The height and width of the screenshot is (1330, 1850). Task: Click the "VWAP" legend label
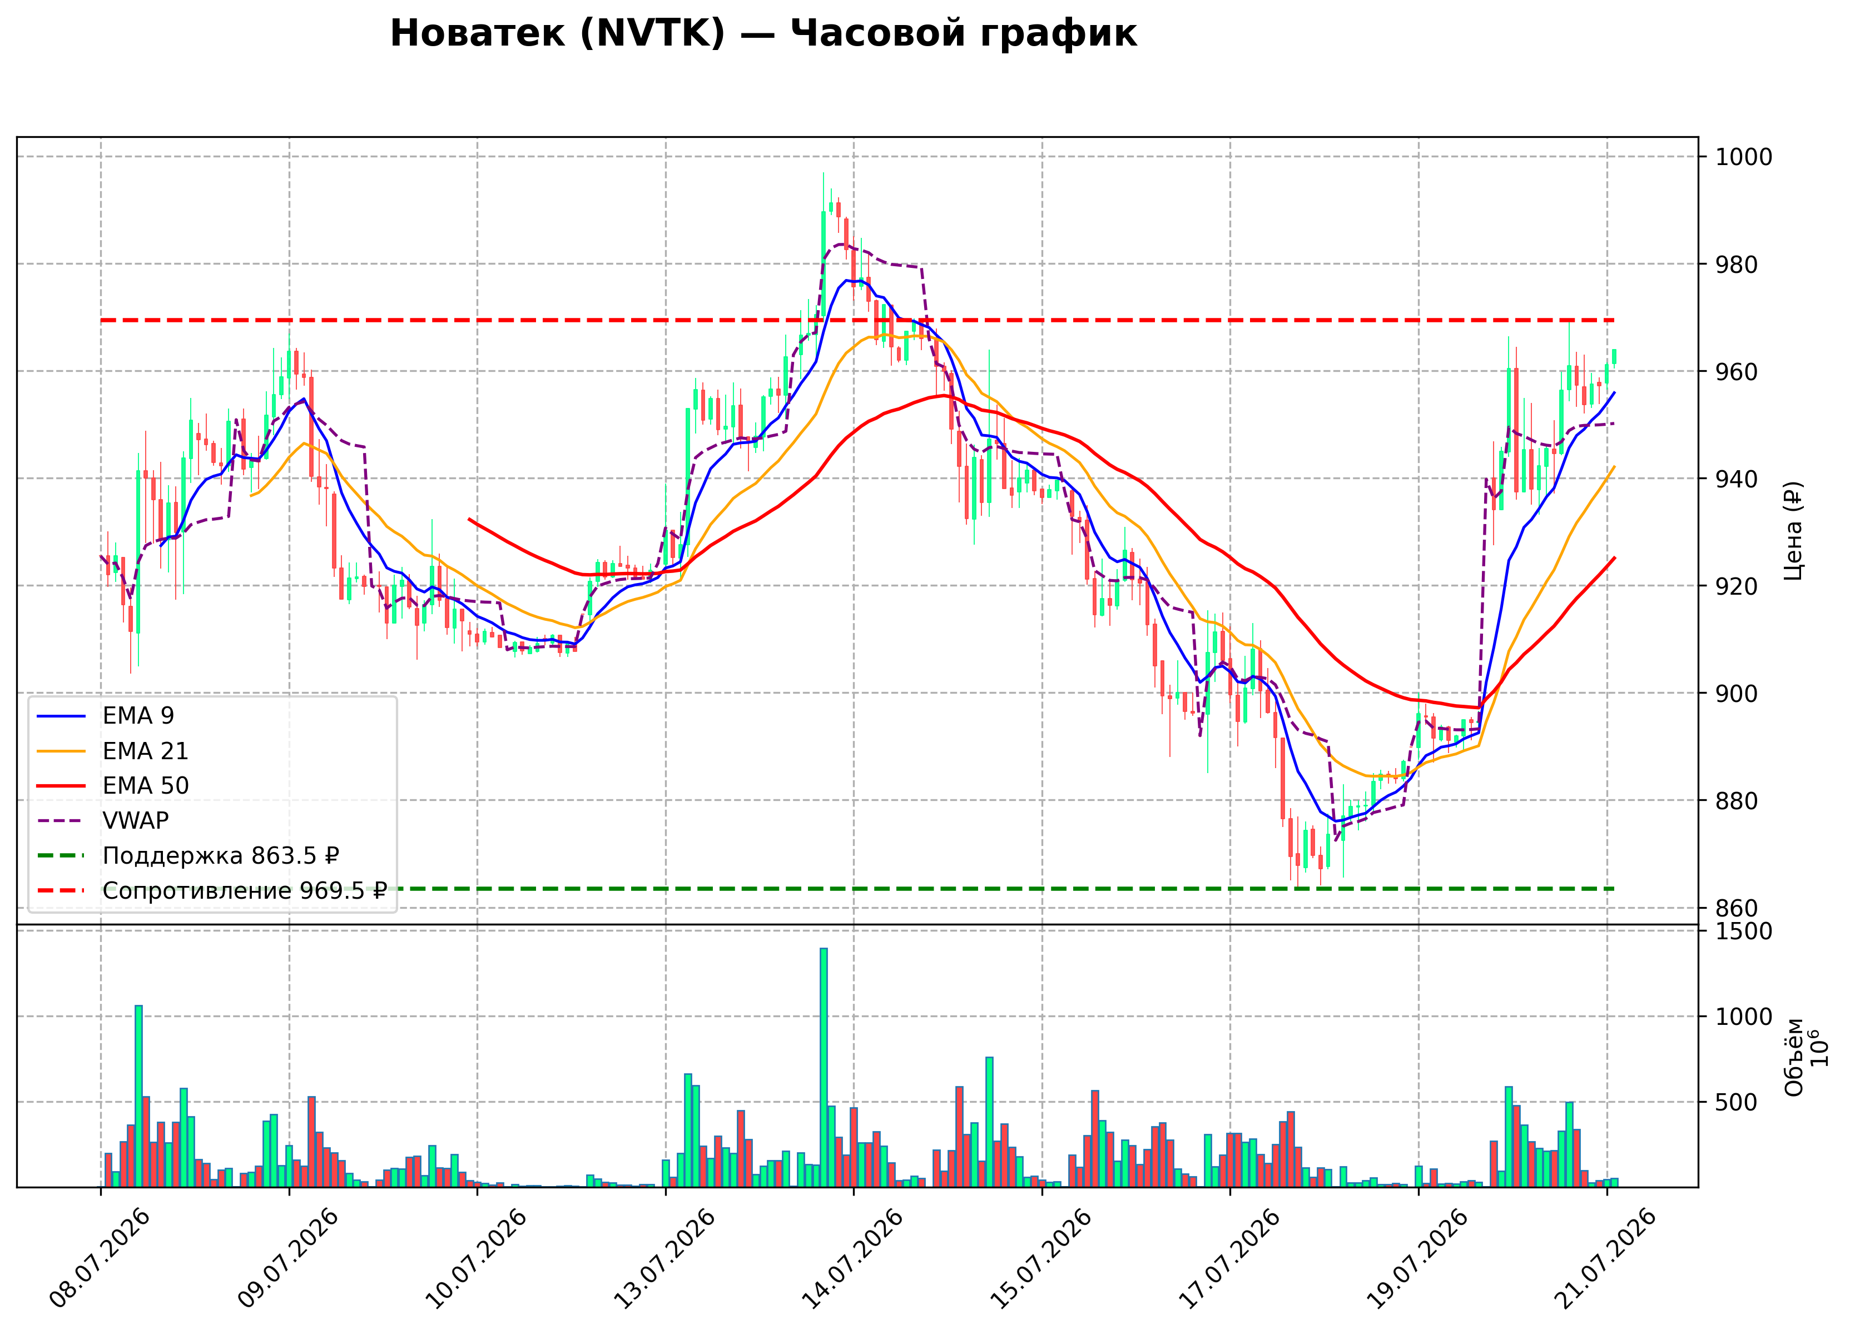136,821
